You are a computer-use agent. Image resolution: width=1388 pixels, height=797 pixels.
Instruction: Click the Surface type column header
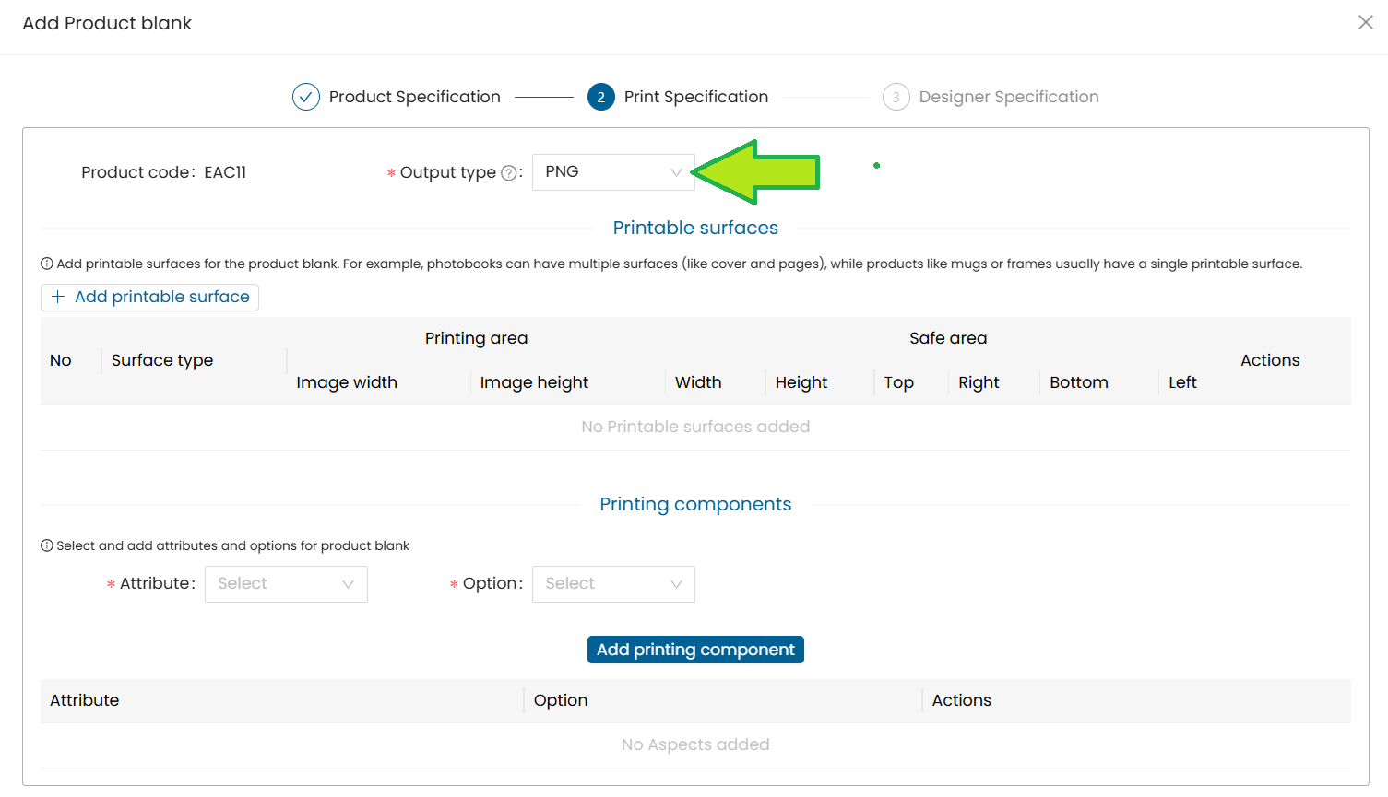click(x=162, y=360)
